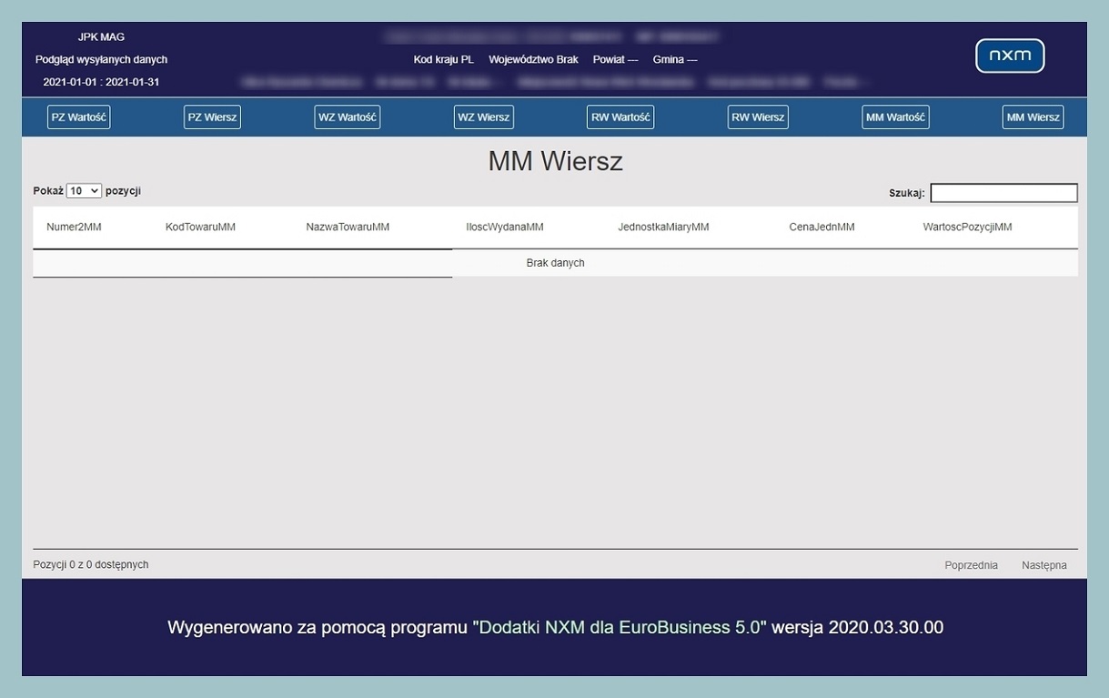Sort the table by Numer2MM column
This screenshot has width=1109, height=698.
pos(74,227)
